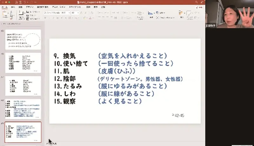Viewport: 254px width, 146px height.
Task: Click the Justify alignment icon
Action: (111, 17)
